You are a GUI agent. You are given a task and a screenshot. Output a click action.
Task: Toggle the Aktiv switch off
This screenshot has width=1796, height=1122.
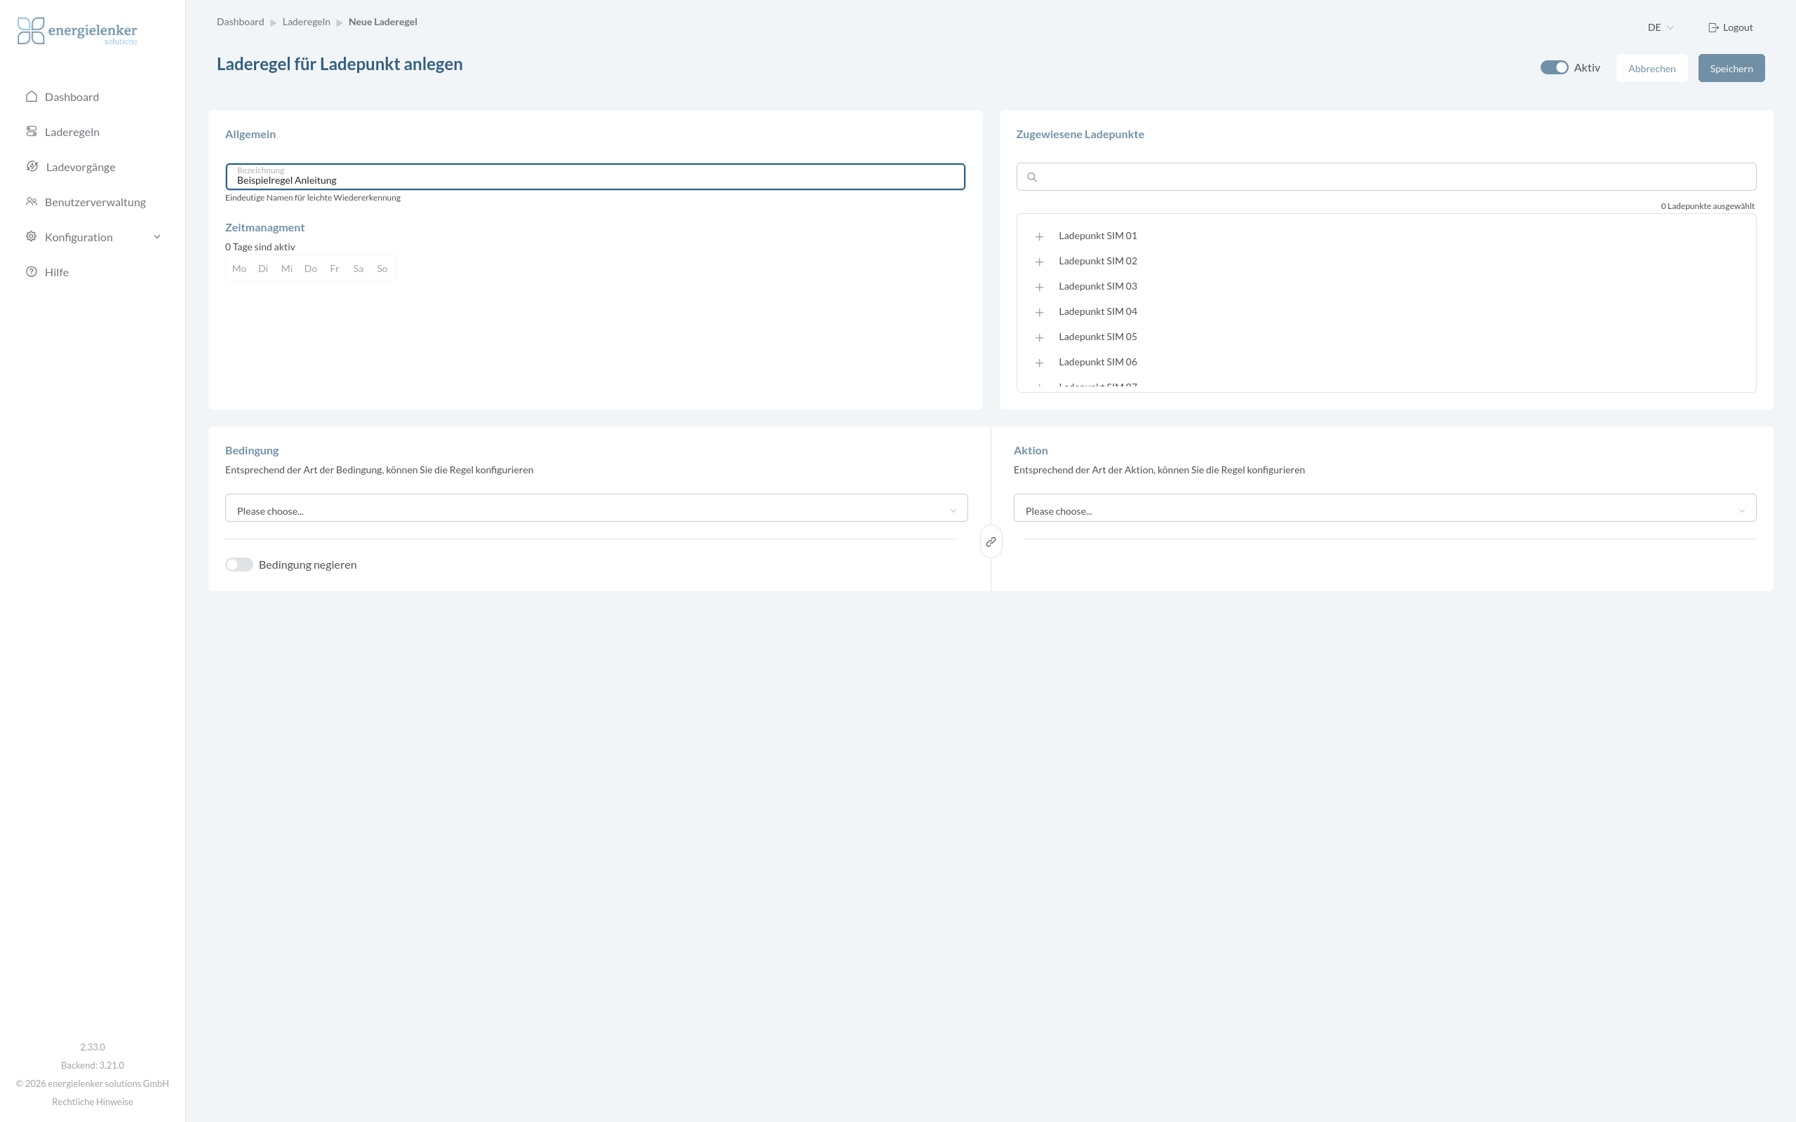(x=1554, y=67)
